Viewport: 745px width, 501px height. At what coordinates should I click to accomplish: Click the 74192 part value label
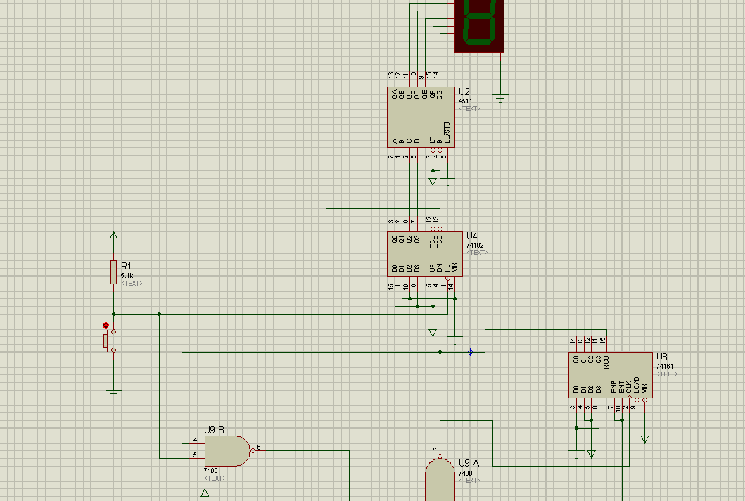pyautogui.click(x=475, y=246)
